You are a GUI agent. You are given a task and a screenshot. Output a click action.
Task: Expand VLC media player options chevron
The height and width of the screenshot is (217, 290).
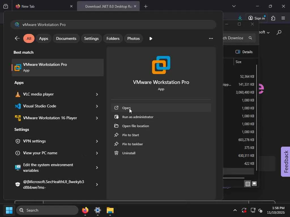tap(97, 94)
